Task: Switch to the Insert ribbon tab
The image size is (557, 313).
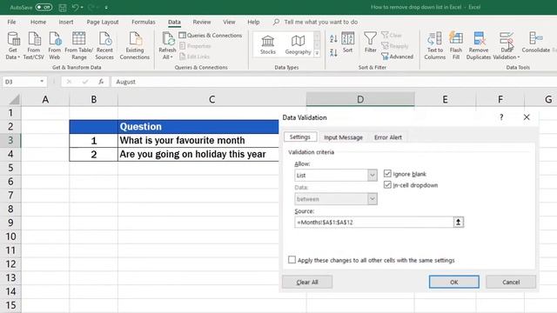Action: (66, 22)
